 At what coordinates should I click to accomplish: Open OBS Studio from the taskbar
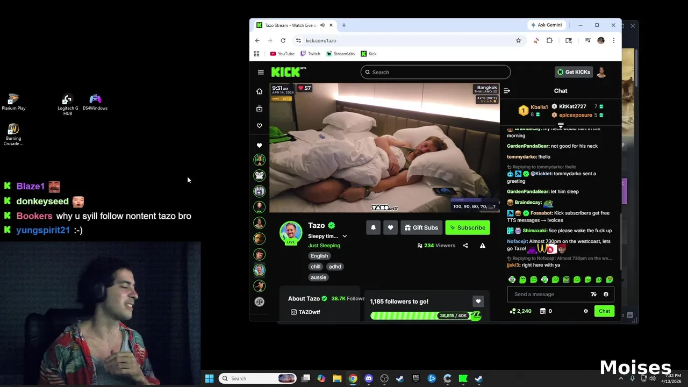pos(384,378)
